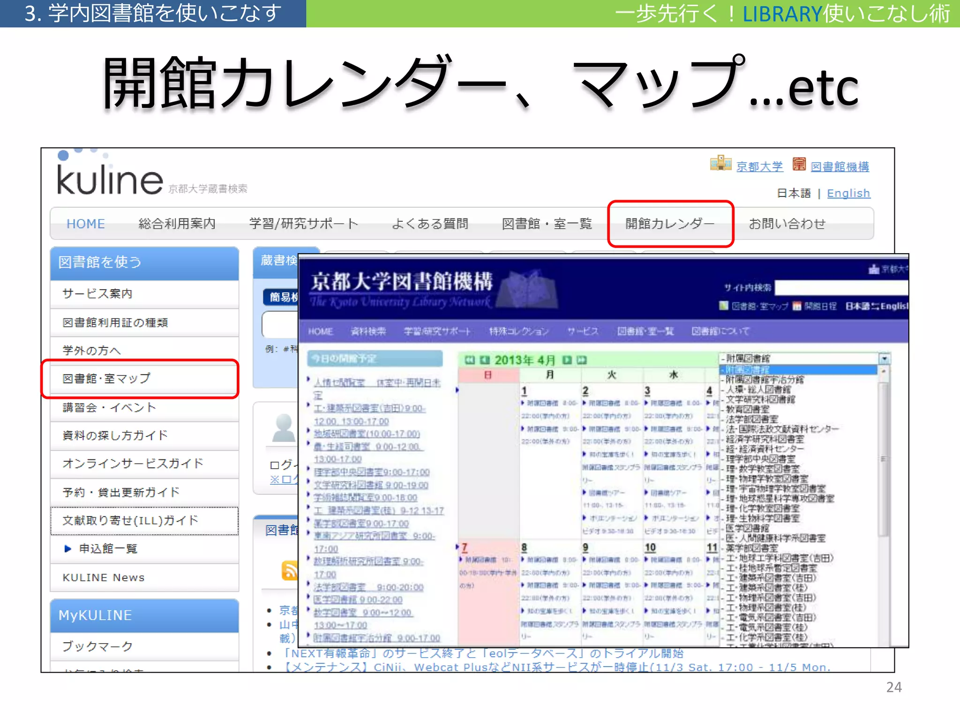Go to next year with double-right arrow

click(582, 360)
